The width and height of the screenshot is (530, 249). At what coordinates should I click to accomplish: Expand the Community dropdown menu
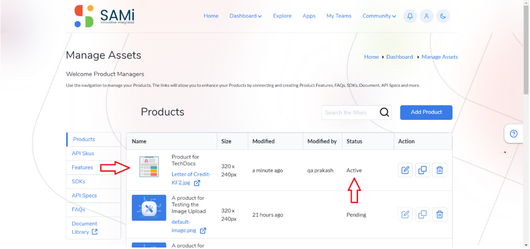[x=379, y=16]
